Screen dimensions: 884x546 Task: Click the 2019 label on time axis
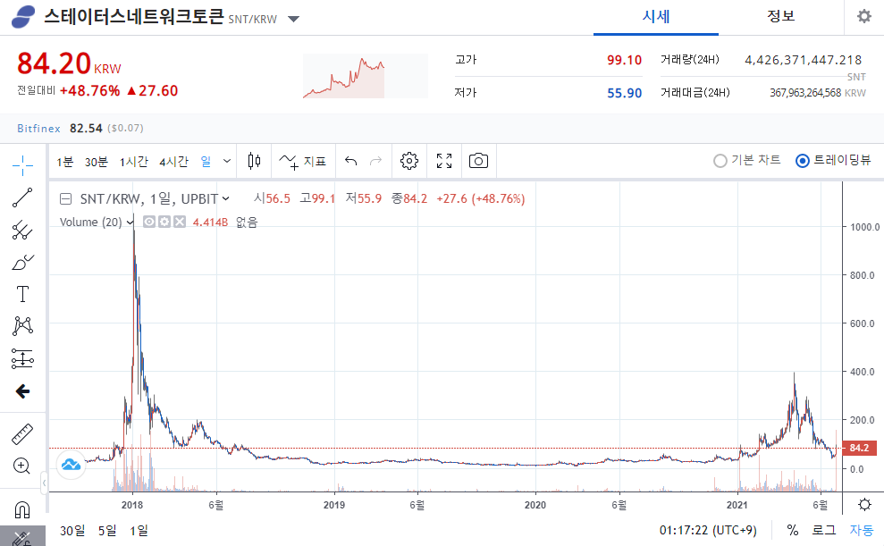pyautogui.click(x=333, y=505)
